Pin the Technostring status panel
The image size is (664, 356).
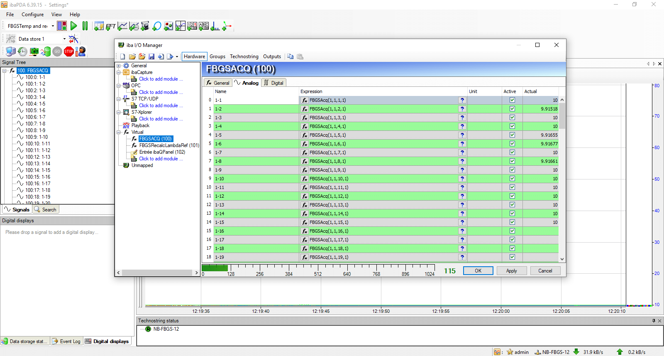tap(654, 321)
